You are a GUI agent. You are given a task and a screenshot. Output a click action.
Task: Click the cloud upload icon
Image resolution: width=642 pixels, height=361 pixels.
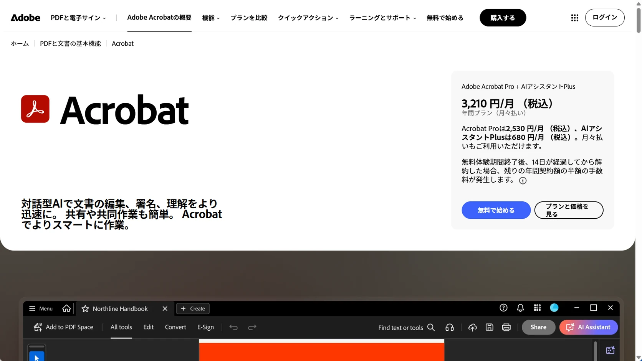point(472,327)
